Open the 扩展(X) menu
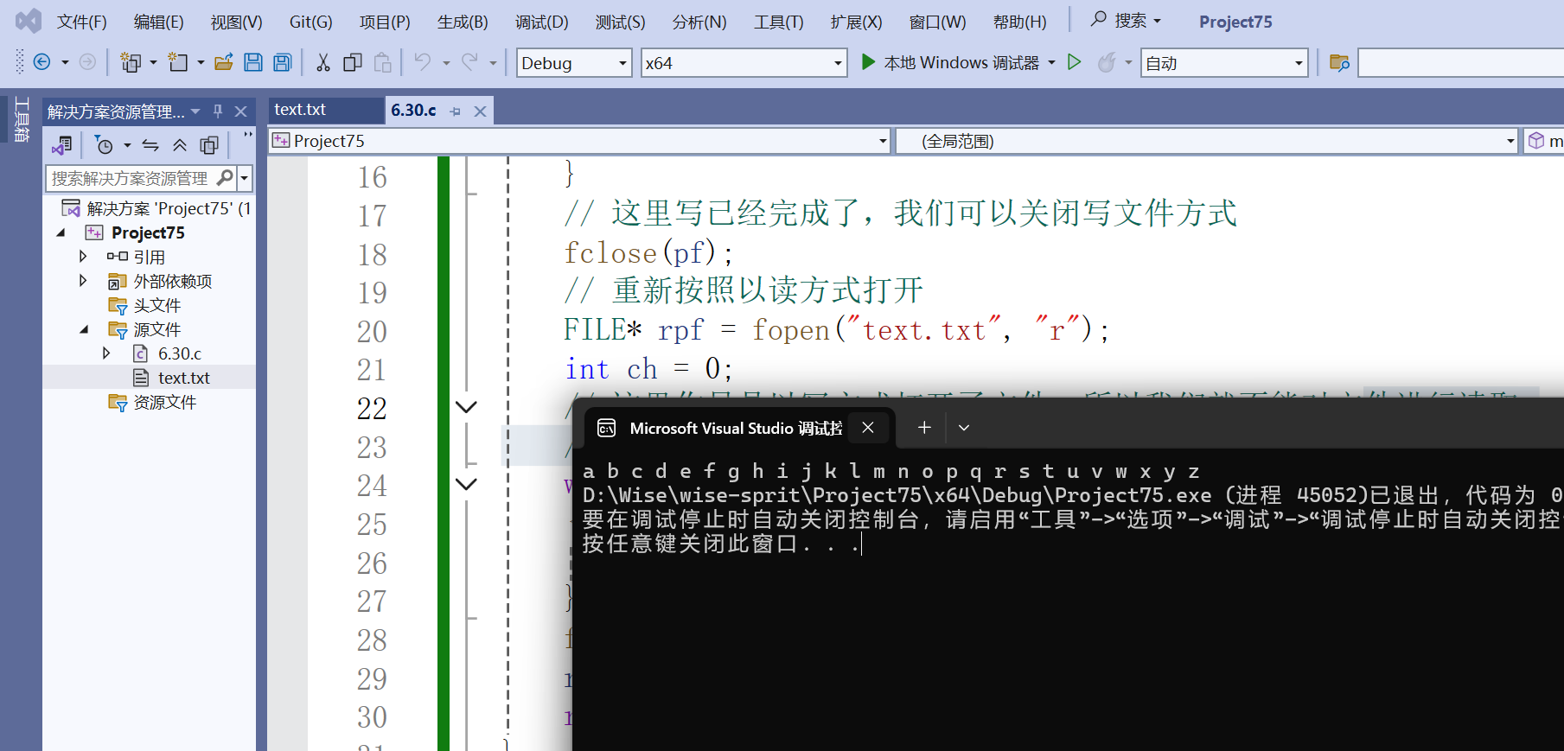This screenshot has width=1564, height=751. click(x=856, y=22)
